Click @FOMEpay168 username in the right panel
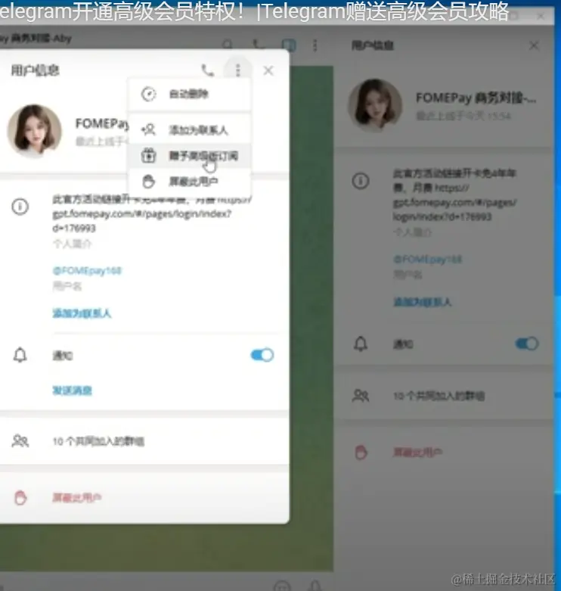Screen dimensions: 561x591 click(x=427, y=260)
